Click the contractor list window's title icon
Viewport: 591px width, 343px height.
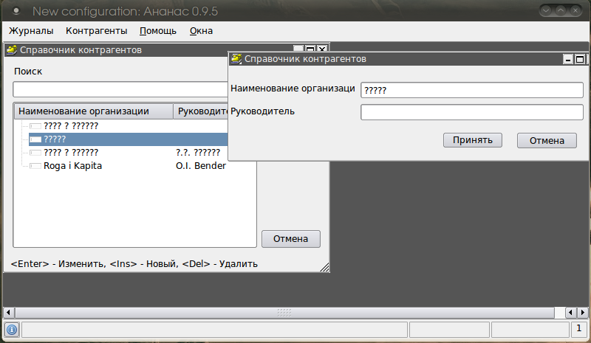tap(11, 50)
